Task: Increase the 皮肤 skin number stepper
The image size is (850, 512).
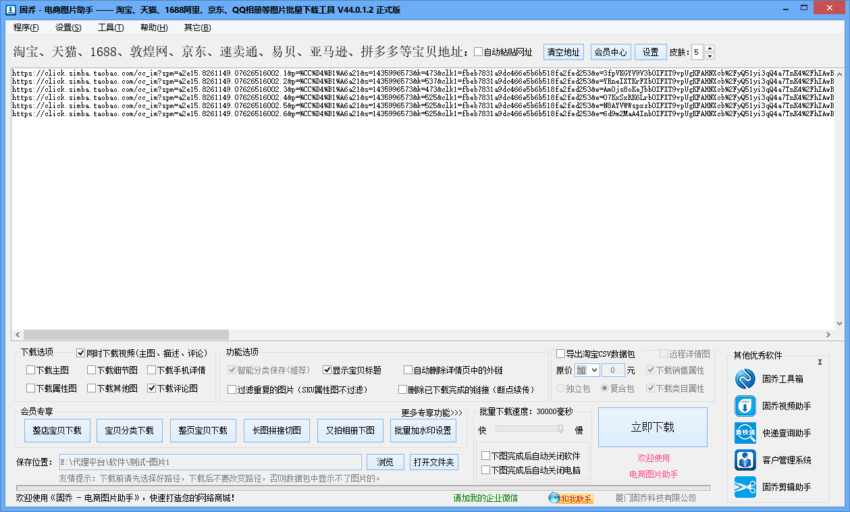Action: coord(709,49)
